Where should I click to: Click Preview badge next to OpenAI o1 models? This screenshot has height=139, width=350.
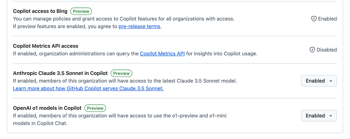point(95,108)
